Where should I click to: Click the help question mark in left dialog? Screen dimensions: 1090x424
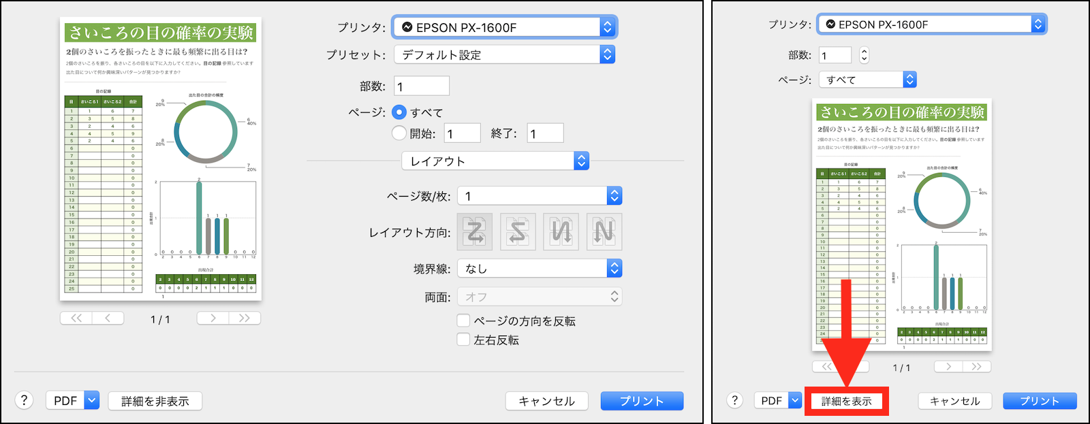24,400
